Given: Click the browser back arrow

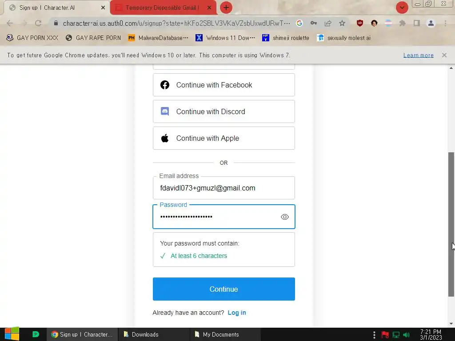Looking at the screenshot, I should [10, 23].
